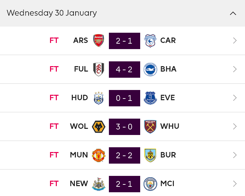Click the Newcastle United crest
The height and width of the screenshot is (196, 245).
tap(99, 184)
